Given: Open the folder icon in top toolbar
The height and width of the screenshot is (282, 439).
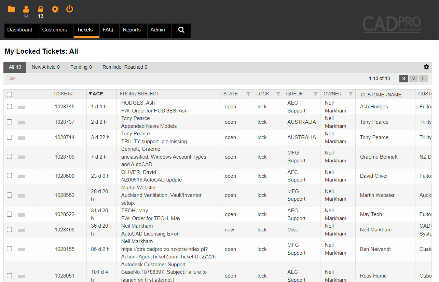Looking at the screenshot, I should tap(12, 9).
